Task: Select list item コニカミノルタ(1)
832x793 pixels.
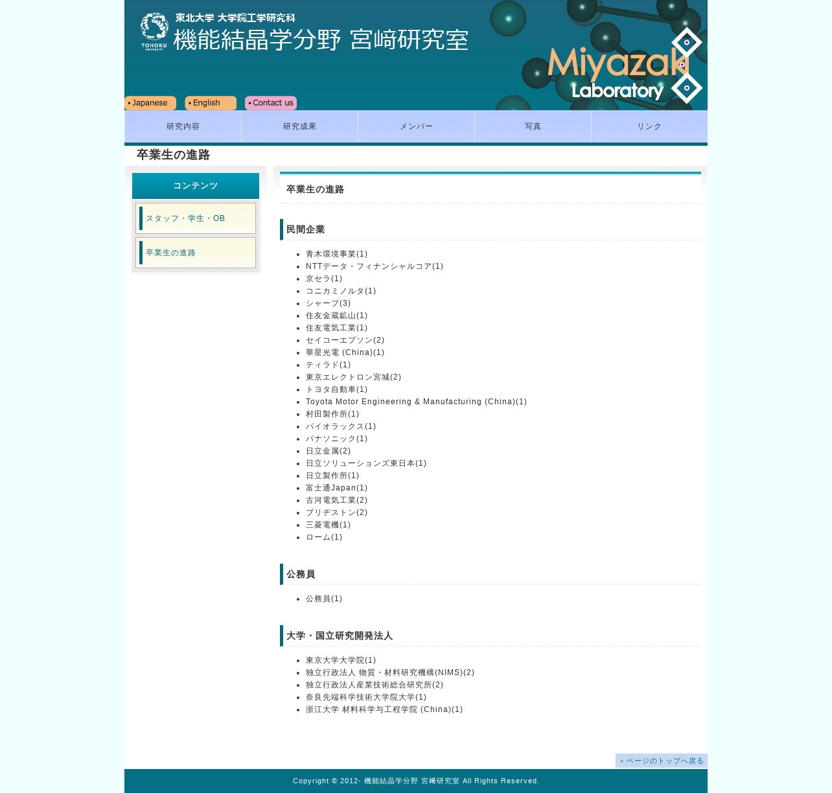Action: (x=341, y=291)
